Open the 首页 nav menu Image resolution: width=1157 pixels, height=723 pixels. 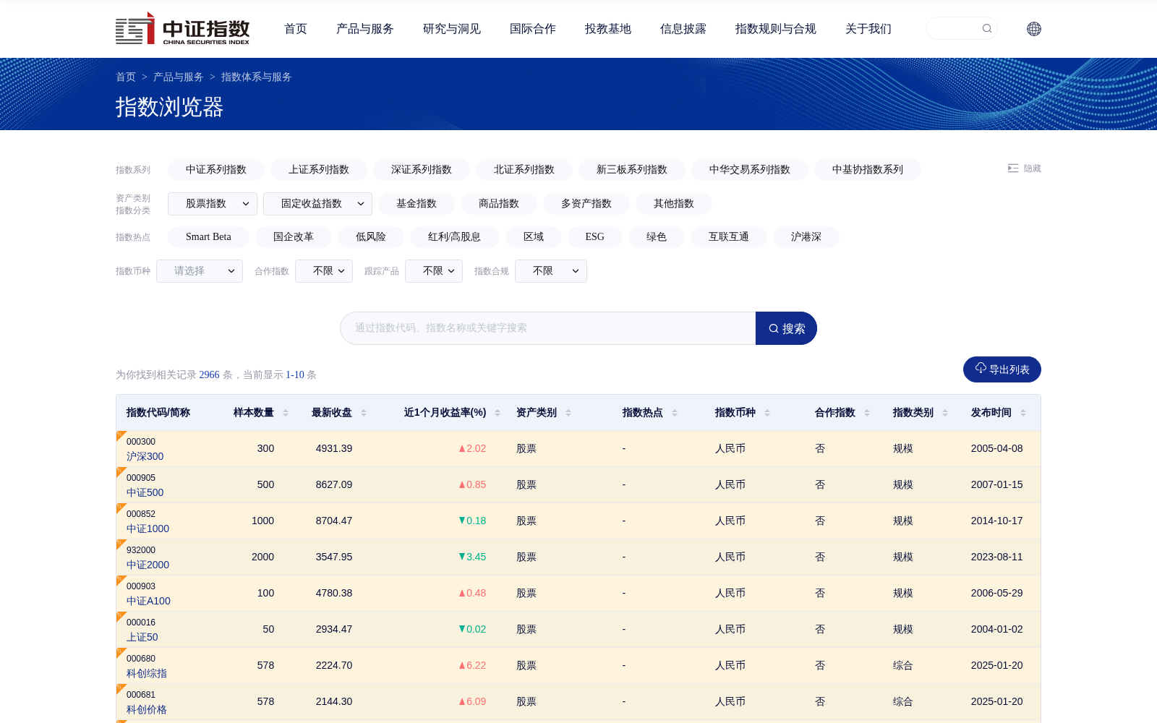[296, 29]
